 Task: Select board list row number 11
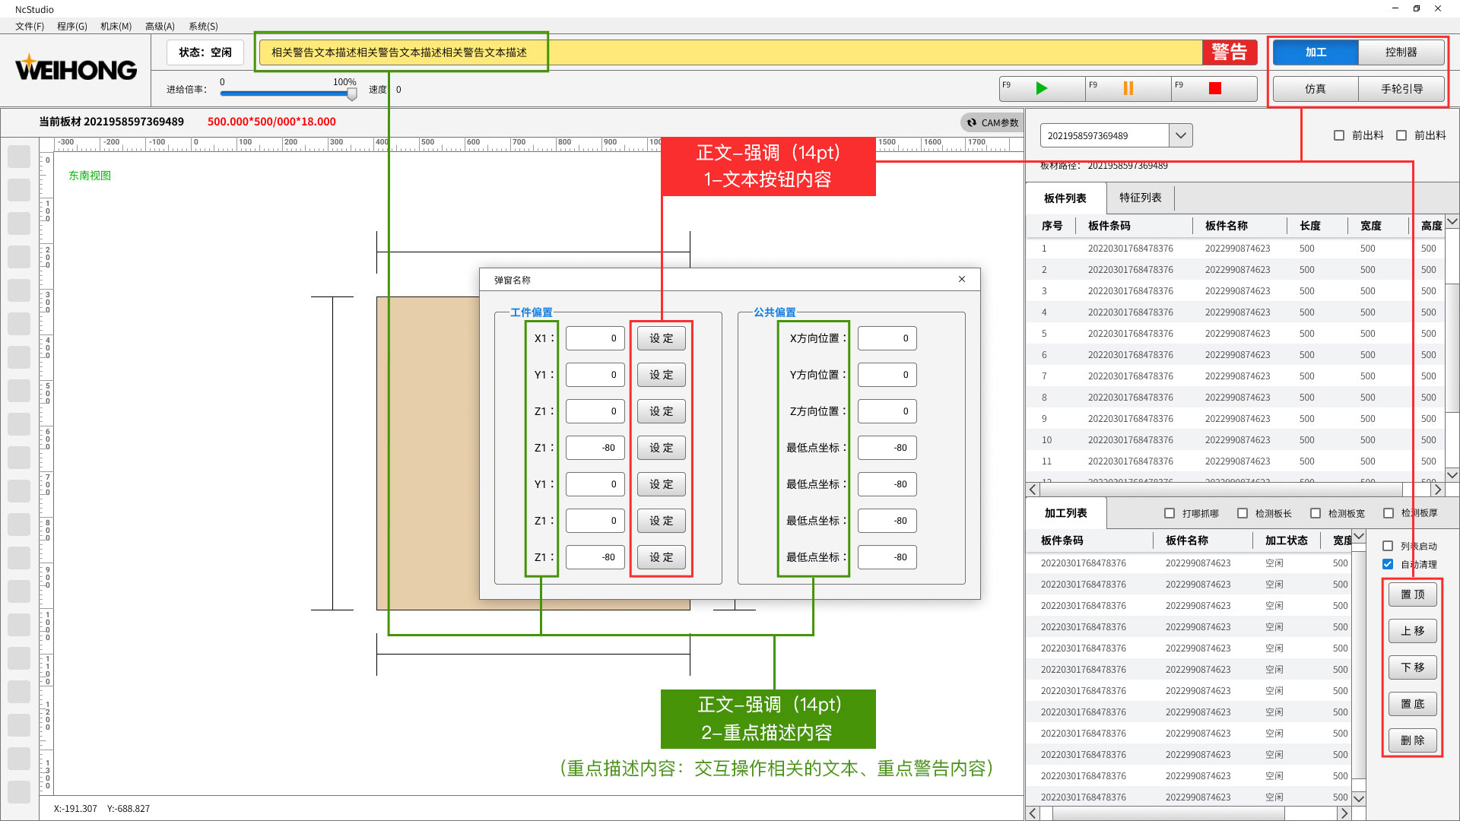pos(1236,461)
